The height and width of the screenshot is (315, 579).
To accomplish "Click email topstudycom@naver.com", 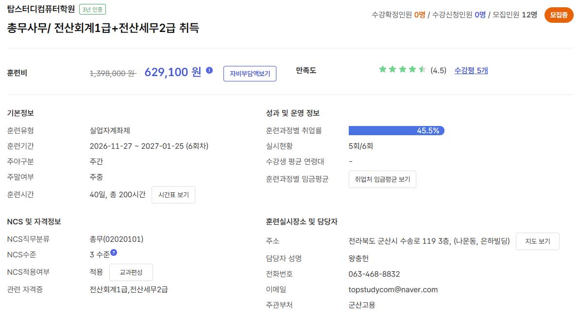I will (x=393, y=290).
